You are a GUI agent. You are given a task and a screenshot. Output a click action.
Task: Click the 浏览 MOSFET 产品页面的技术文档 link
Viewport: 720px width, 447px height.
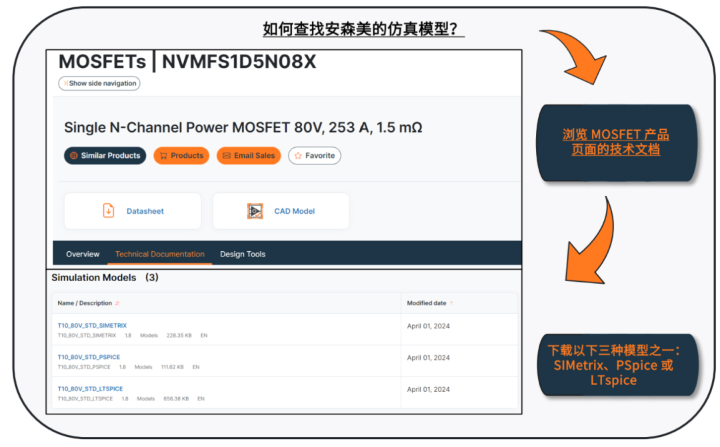616,142
